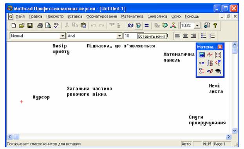Screen dimensions: 244x149
Task: Toggle center alignment formatting
Action: [185, 36]
